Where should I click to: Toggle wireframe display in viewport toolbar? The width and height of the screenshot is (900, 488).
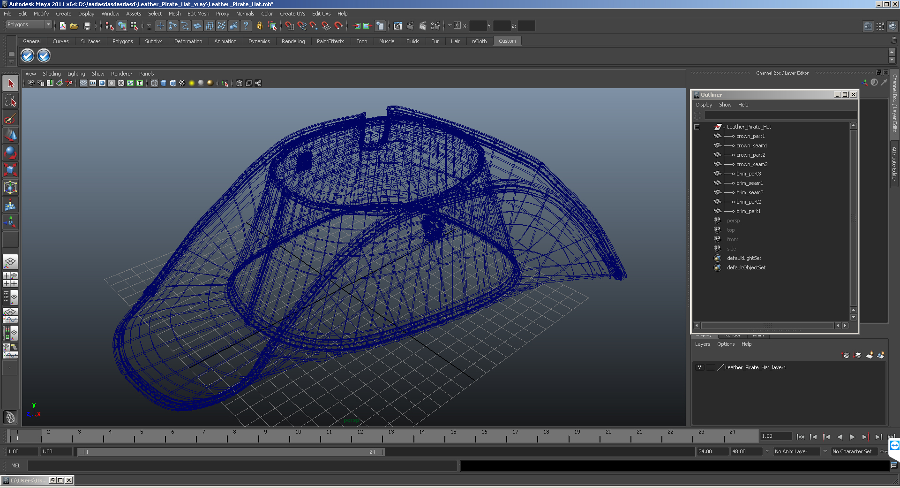(x=154, y=83)
